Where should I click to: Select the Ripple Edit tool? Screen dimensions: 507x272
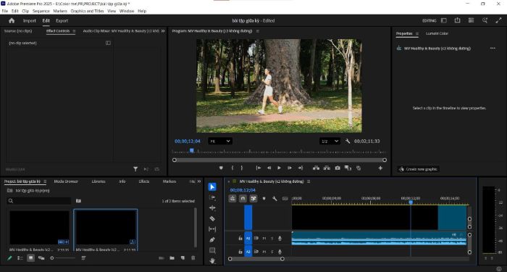tap(212, 208)
